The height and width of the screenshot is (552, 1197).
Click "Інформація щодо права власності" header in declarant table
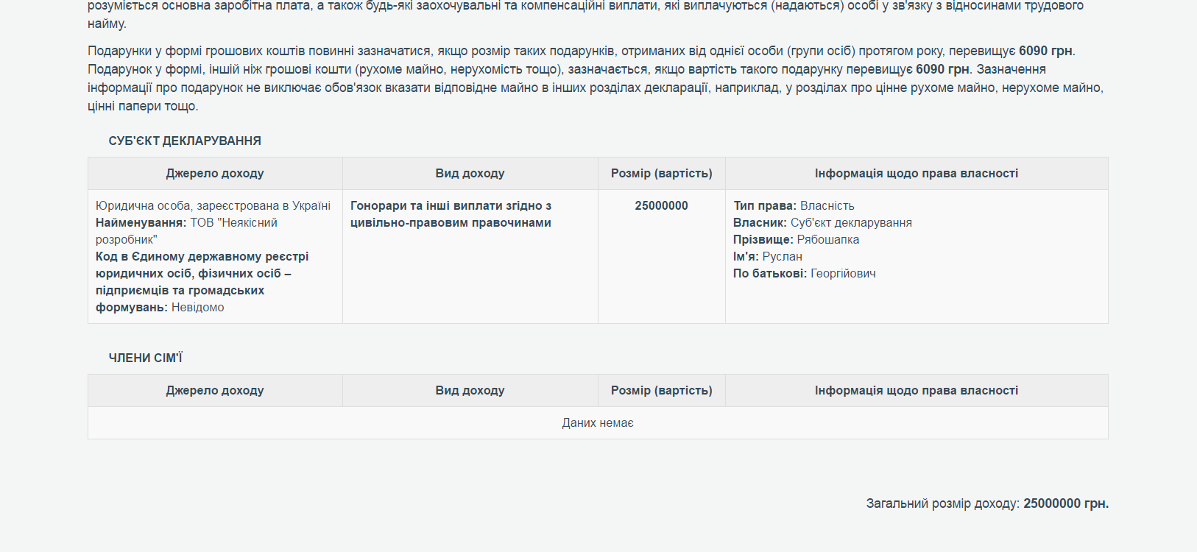916,174
